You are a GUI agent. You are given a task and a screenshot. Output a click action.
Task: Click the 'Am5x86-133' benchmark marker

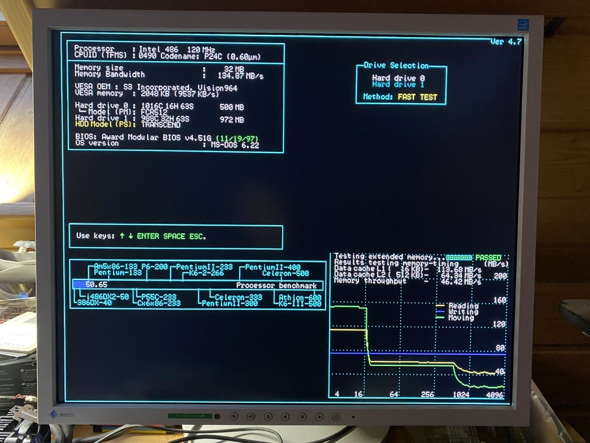(116, 266)
